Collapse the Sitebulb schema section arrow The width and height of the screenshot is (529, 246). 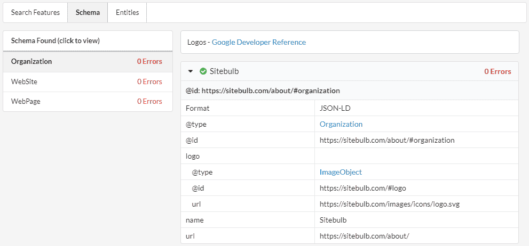click(x=191, y=71)
